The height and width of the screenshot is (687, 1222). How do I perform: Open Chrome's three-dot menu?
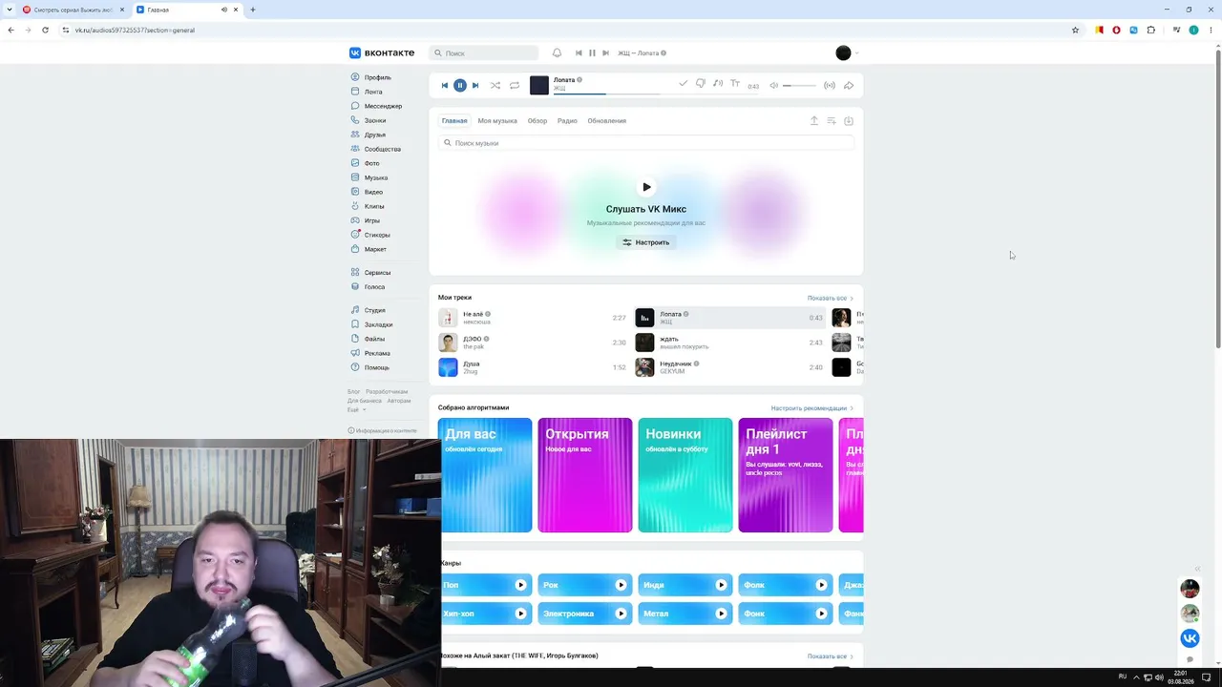point(1211,30)
